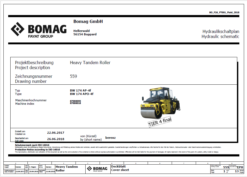Click the 'Machine index' label
The image size is (247, 177).
point(25,104)
